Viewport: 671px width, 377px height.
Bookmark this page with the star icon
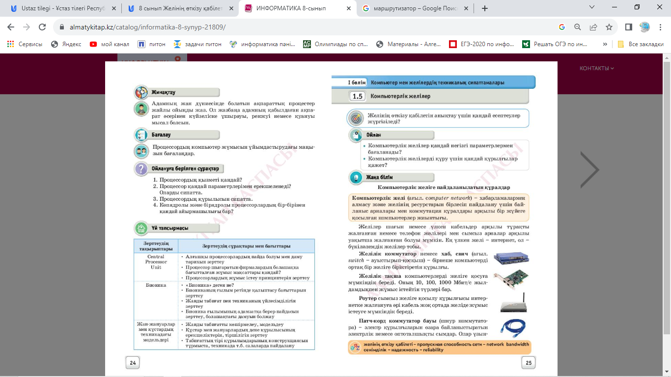pyautogui.click(x=609, y=27)
